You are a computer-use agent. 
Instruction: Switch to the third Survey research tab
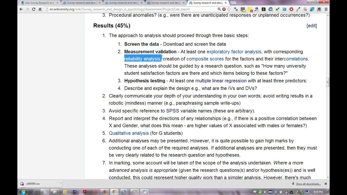(x=123, y=3)
